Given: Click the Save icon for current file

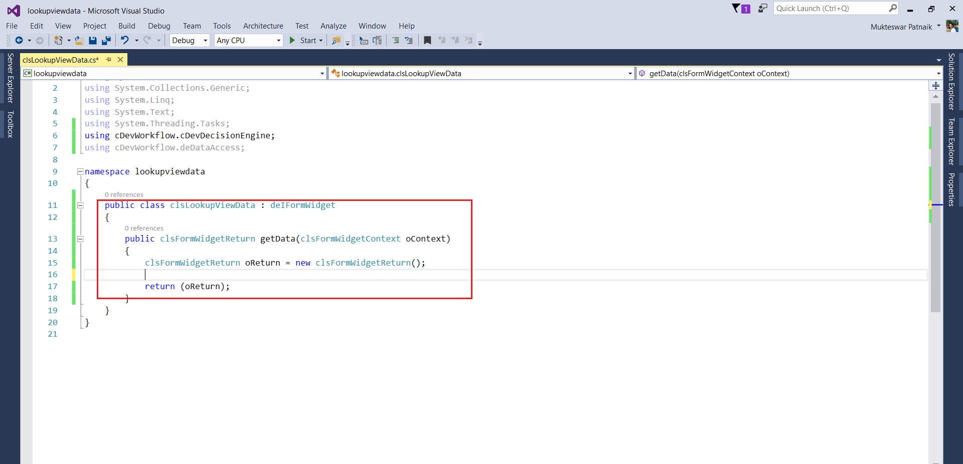Looking at the screenshot, I should pyautogui.click(x=92, y=41).
